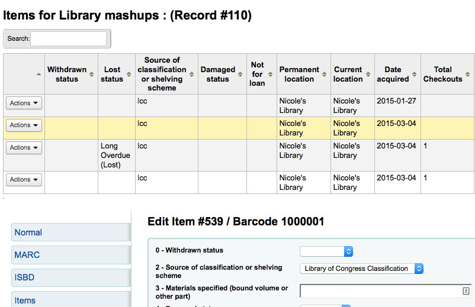The image size is (475, 307).
Task: Sort by Not for loan column arrows
Action: [x=271, y=74]
